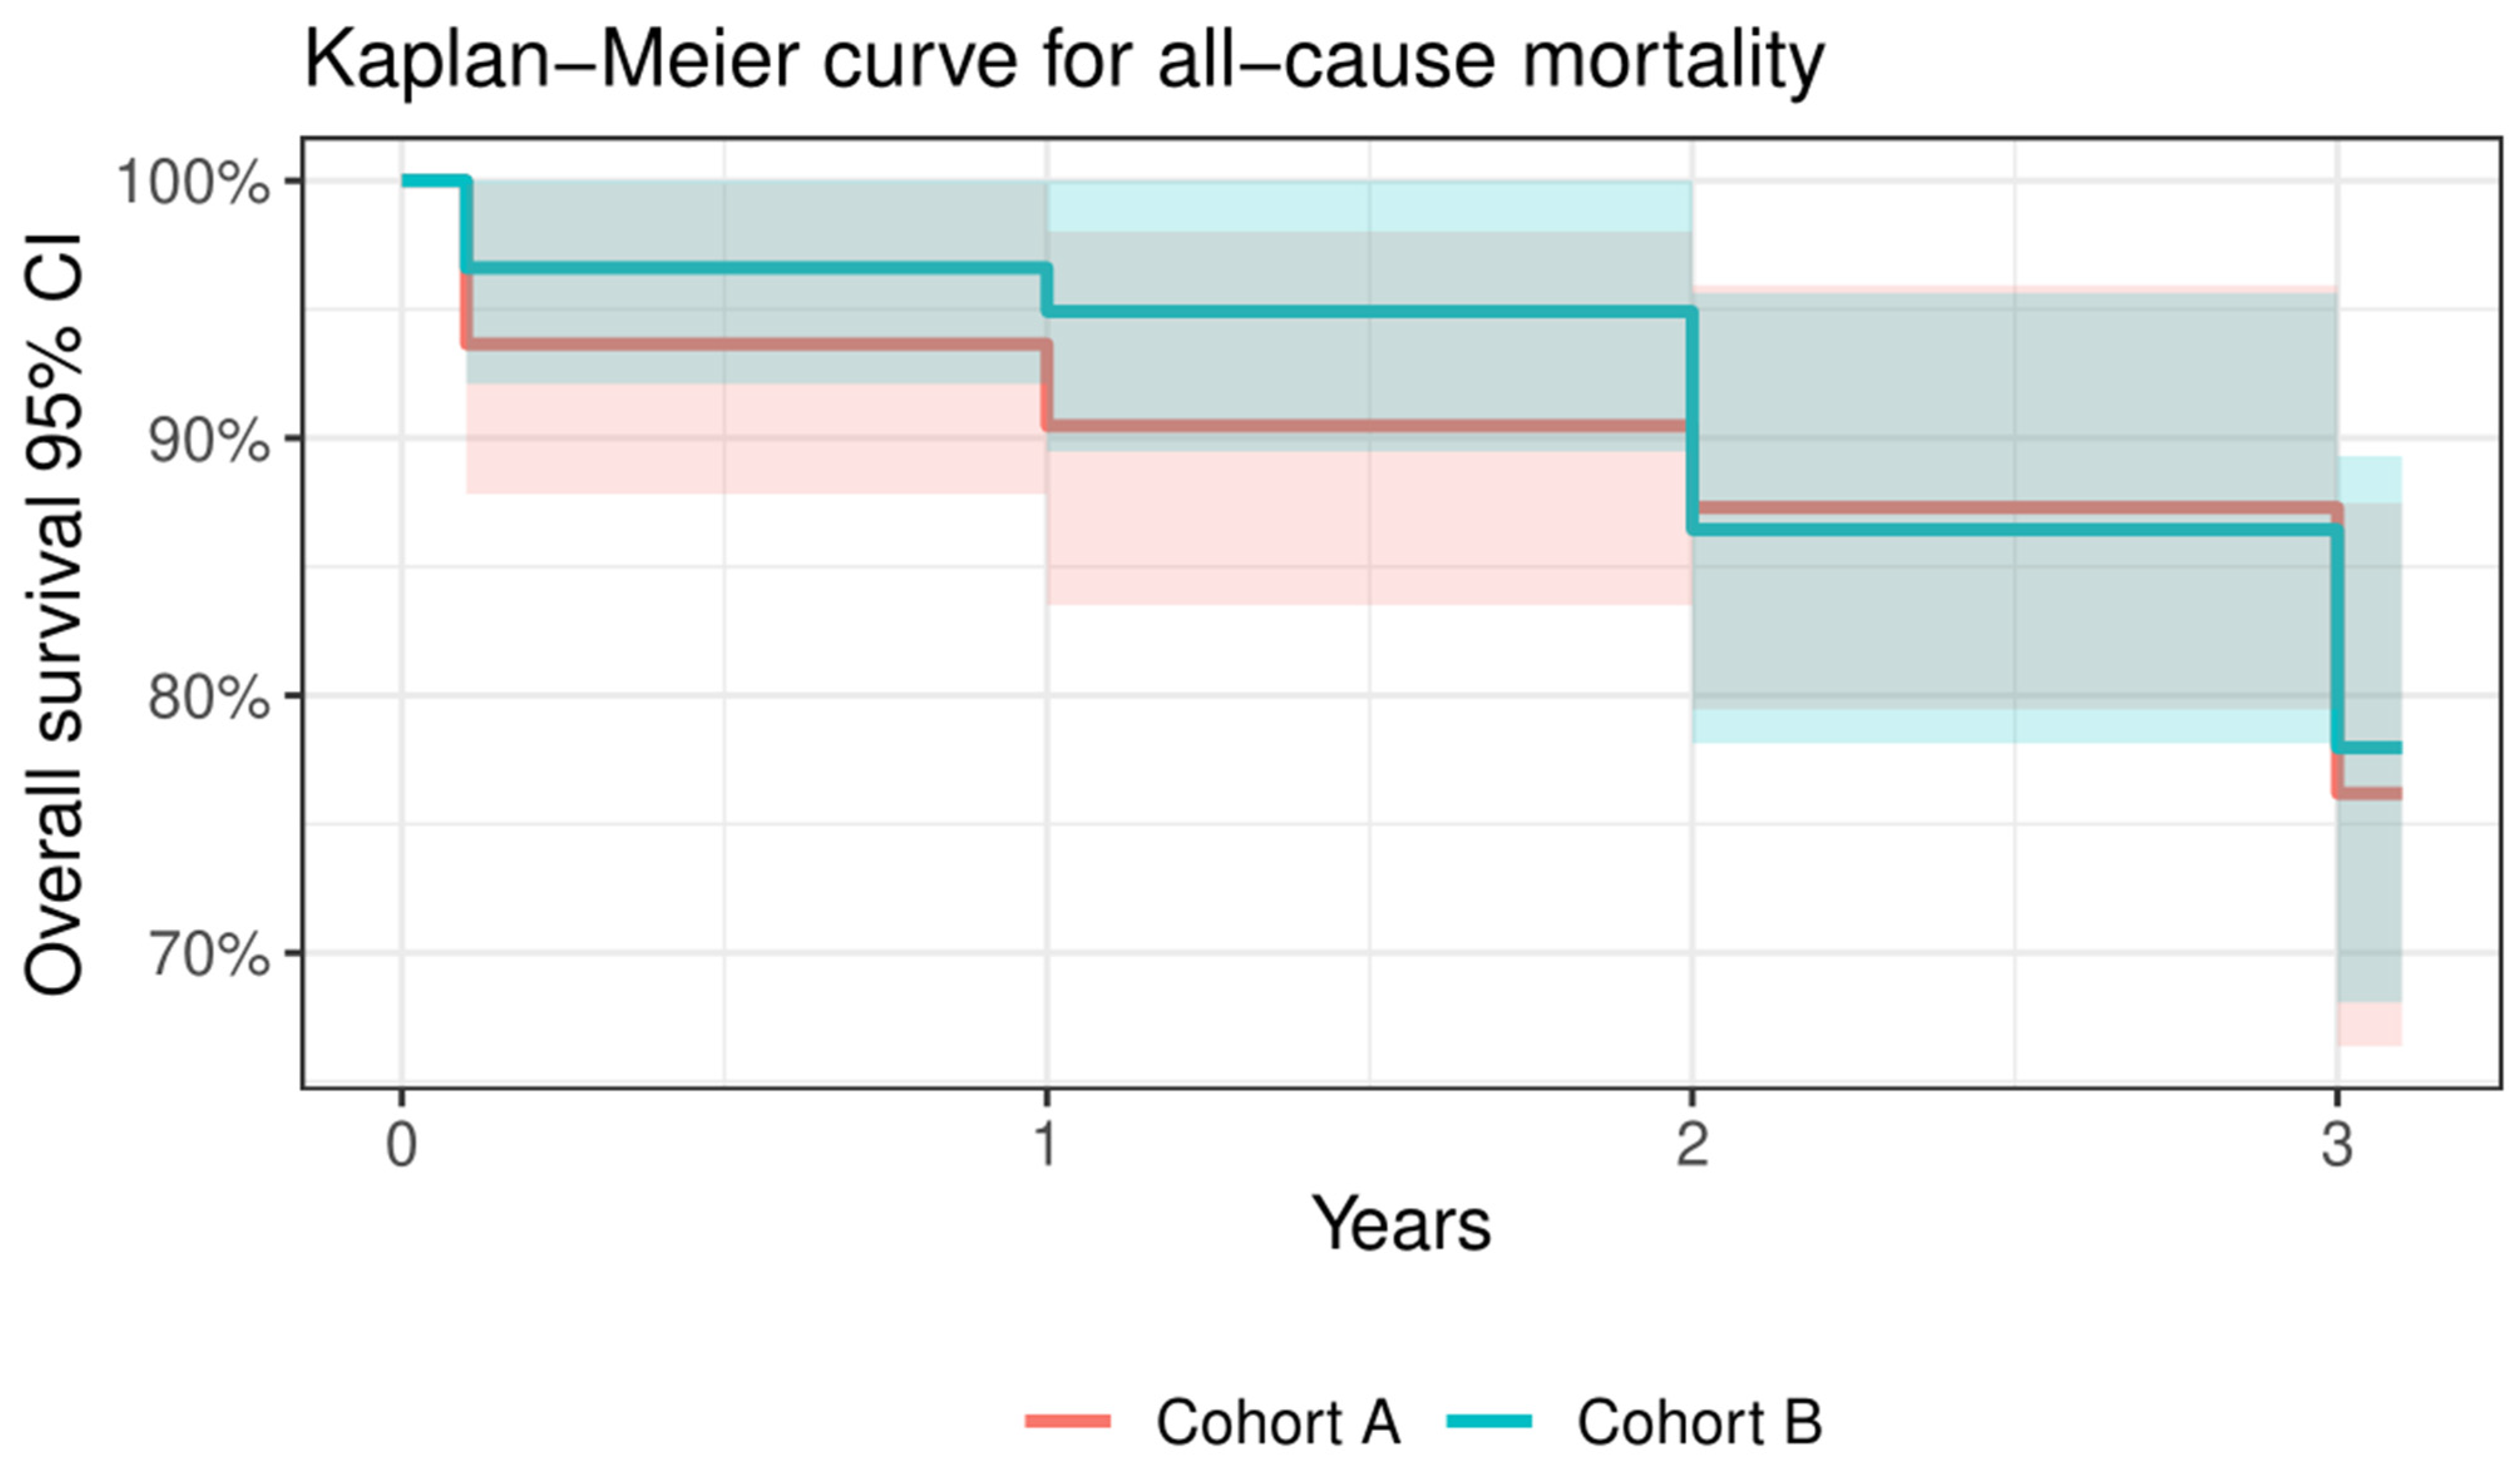Click the 1 tick on Years axis
The image size is (2520, 1474).
pos(1046,1144)
